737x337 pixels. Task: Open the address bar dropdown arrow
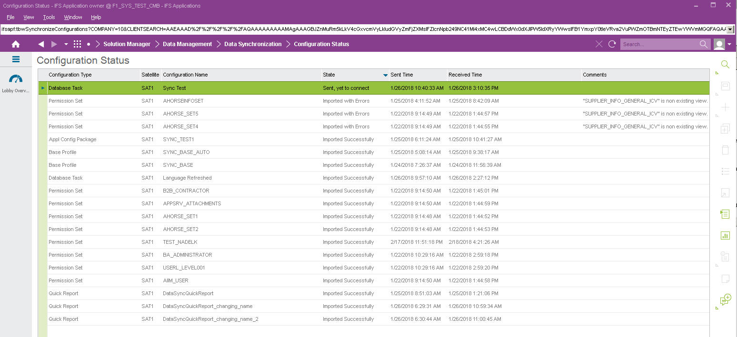pyautogui.click(x=730, y=29)
